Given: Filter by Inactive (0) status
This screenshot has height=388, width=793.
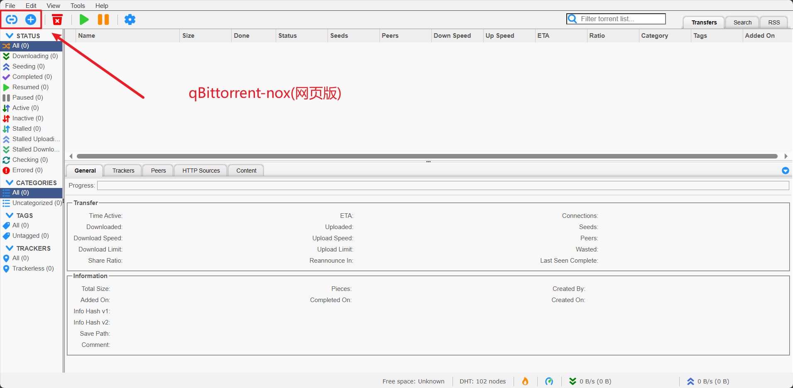Looking at the screenshot, I should tap(31, 118).
